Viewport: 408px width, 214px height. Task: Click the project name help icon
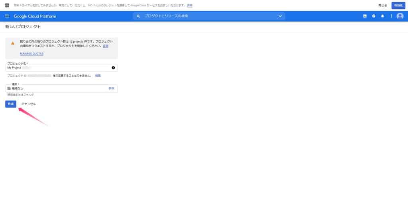pos(113,68)
